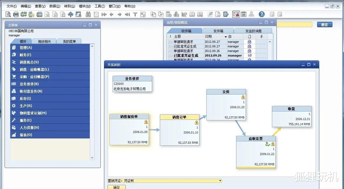Expand the 管理(A) module
Image resolution: width=344 pixels, height=189 pixels.
[50, 48]
